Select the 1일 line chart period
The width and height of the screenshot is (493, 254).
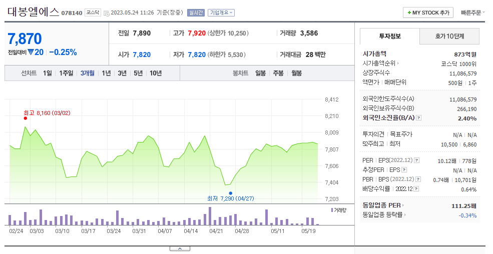[48, 73]
